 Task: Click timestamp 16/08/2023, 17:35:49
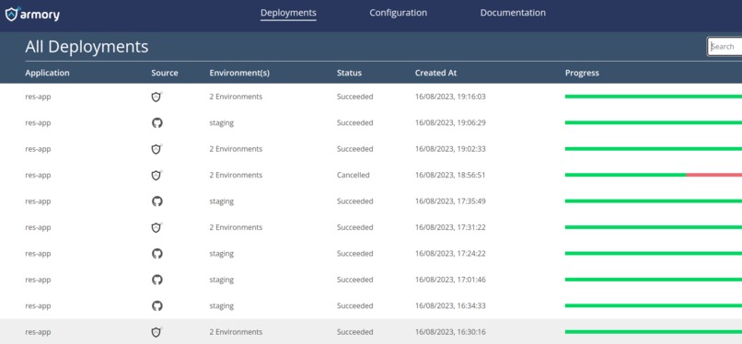click(450, 201)
